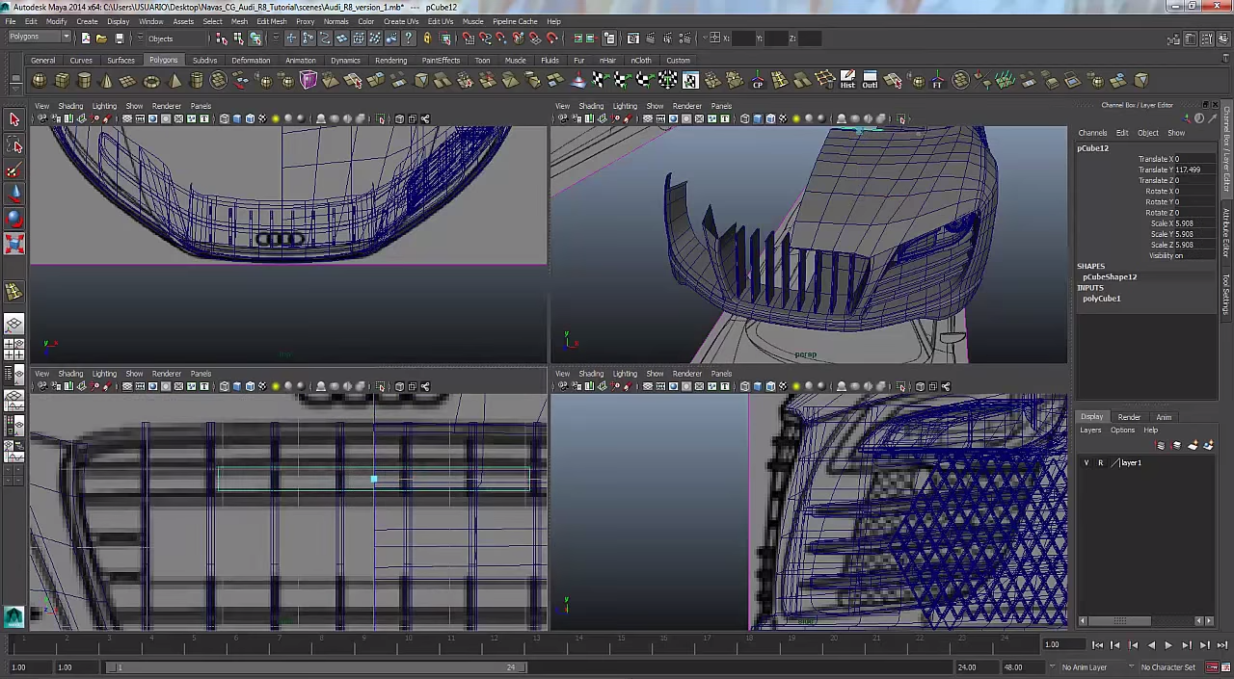The width and height of the screenshot is (1234, 679).
Task: Select the Four View layout icon
Action: click(x=14, y=348)
